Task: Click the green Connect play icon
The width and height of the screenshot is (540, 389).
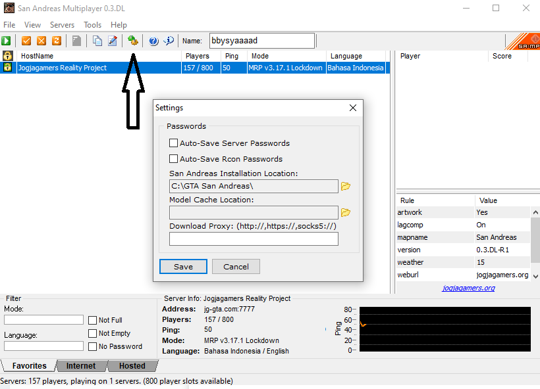Action: tap(6, 41)
